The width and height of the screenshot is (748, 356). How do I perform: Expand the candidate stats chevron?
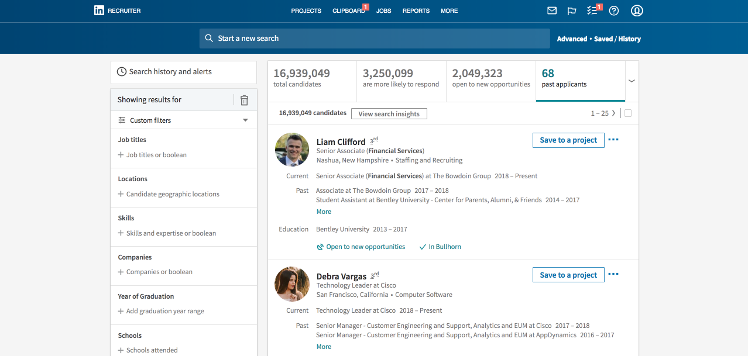(x=632, y=81)
